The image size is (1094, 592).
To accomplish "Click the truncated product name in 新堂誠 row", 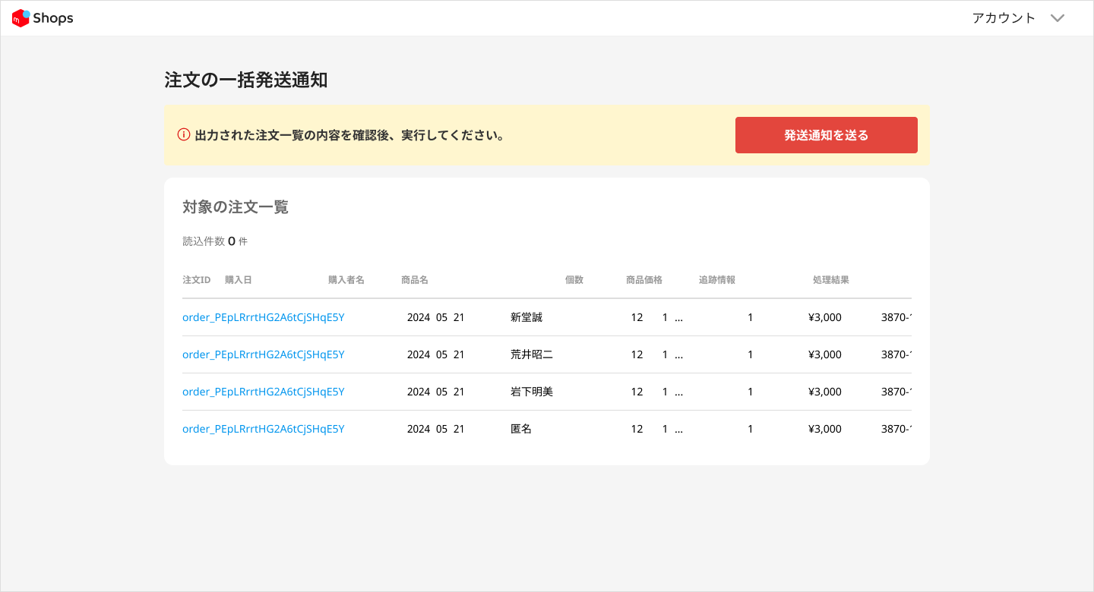I will pos(657,317).
